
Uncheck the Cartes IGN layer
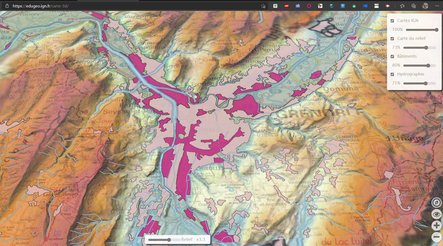click(x=392, y=20)
